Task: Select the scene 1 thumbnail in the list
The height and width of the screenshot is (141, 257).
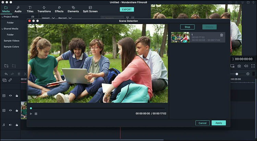Action: click(180, 37)
